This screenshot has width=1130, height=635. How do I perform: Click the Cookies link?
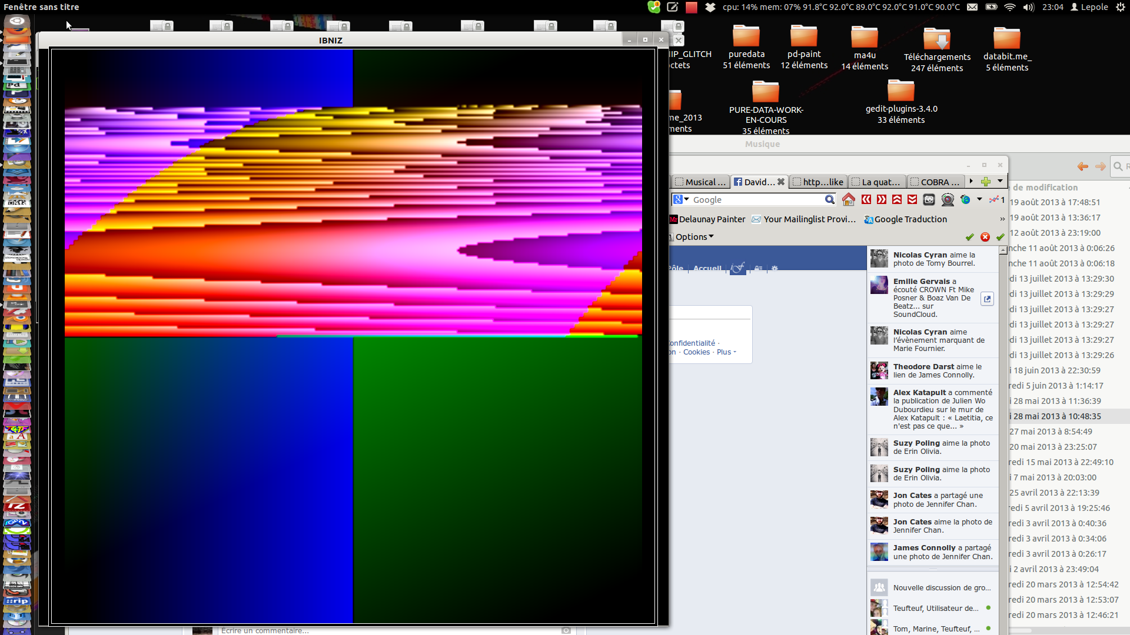click(696, 352)
